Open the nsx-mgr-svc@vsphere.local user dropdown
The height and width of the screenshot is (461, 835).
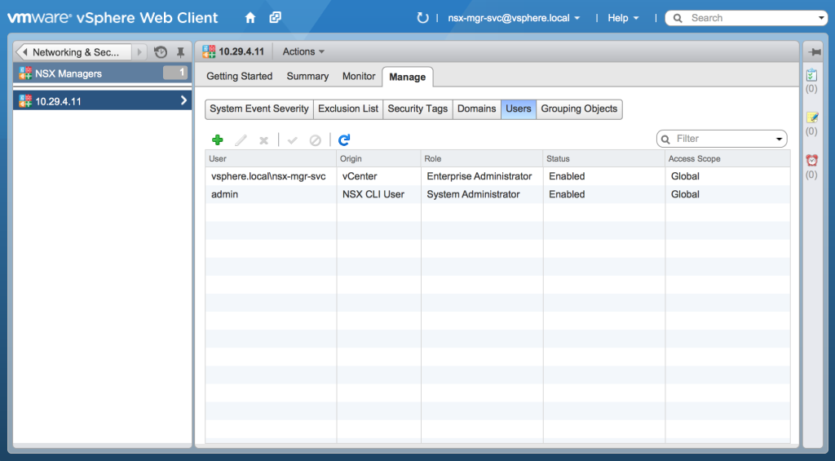[x=514, y=18]
